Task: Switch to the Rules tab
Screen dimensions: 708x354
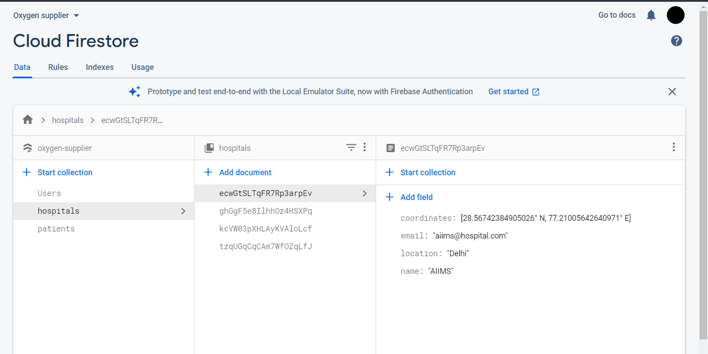Action: click(x=58, y=67)
